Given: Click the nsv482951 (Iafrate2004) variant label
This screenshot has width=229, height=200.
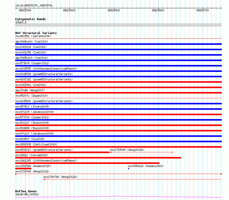Looking at the screenshot, I should point(33,36).
